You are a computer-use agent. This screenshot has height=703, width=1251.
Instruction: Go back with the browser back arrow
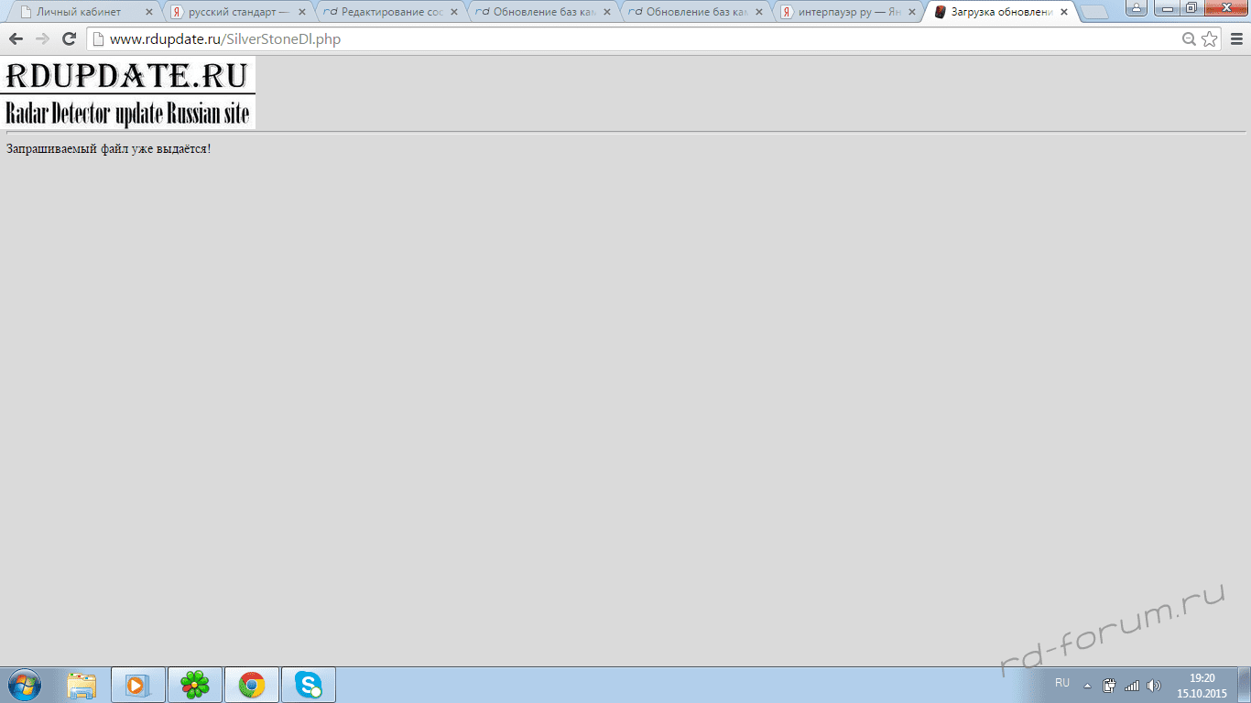16,39
